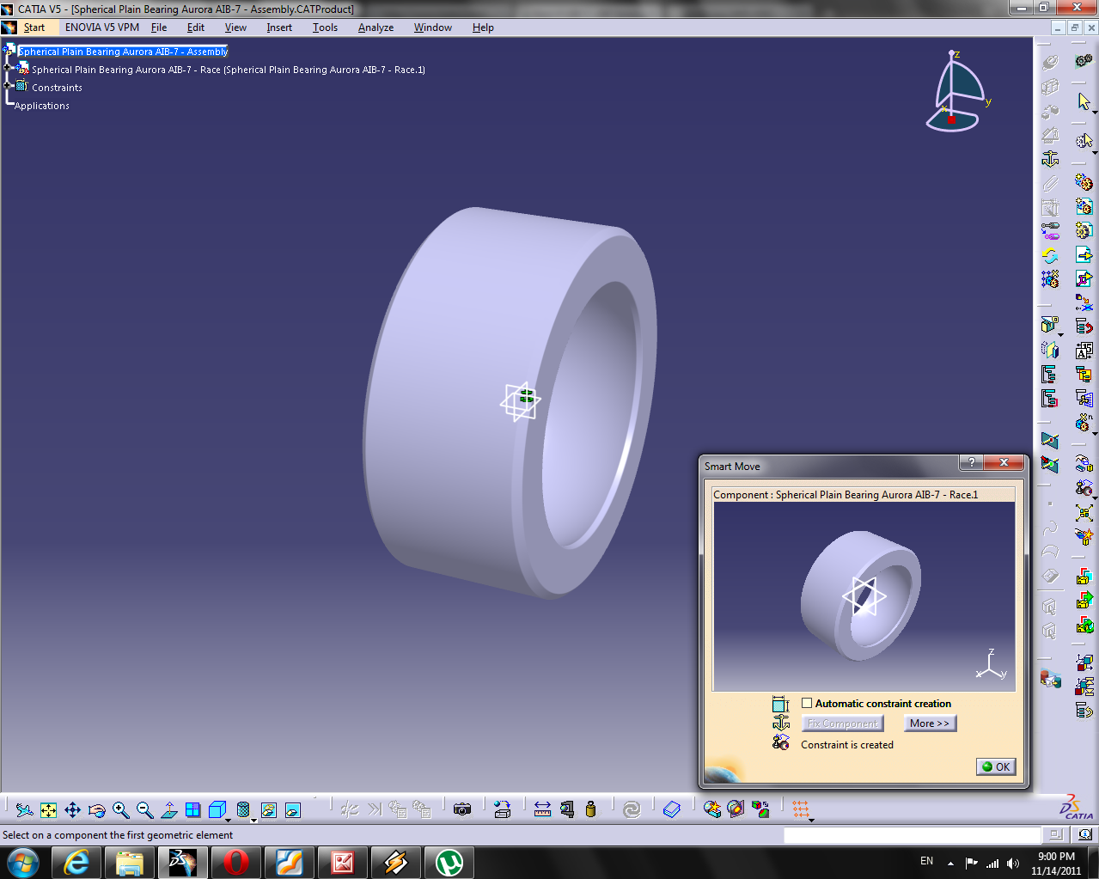Image resolution: width=1099 pixels, height=879 pixels.
Task: Click the Windows Start button
Action: [x=23, y=863]
